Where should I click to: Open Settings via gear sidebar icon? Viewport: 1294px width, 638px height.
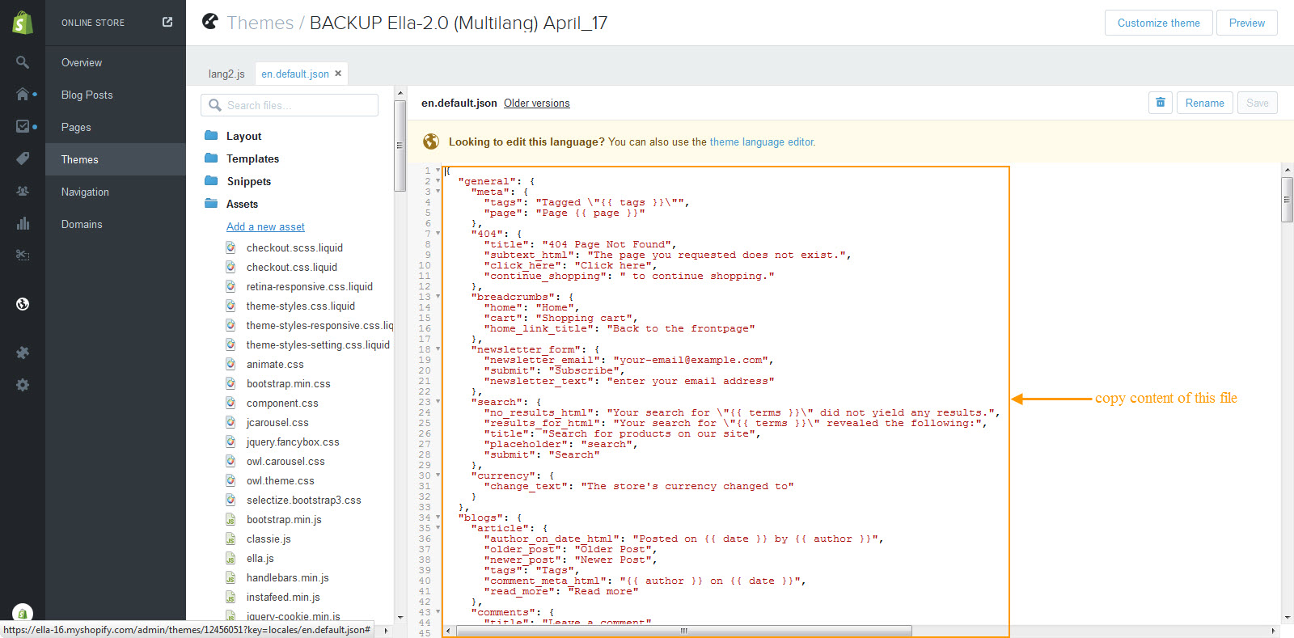(23, 385)
